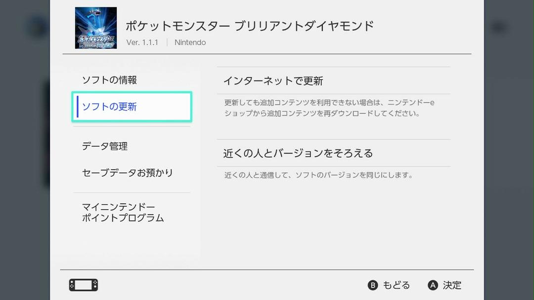Click the Pokémon Brilliant Diamond game icon
This screenshot has height=300, width=534.
pyautogui.click(x=96, y=28)
